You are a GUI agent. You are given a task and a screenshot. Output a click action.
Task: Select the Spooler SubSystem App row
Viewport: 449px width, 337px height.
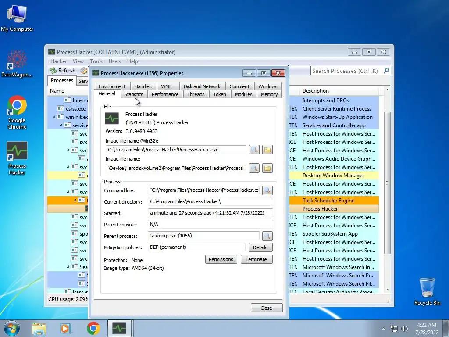click(x=330, y=234)
